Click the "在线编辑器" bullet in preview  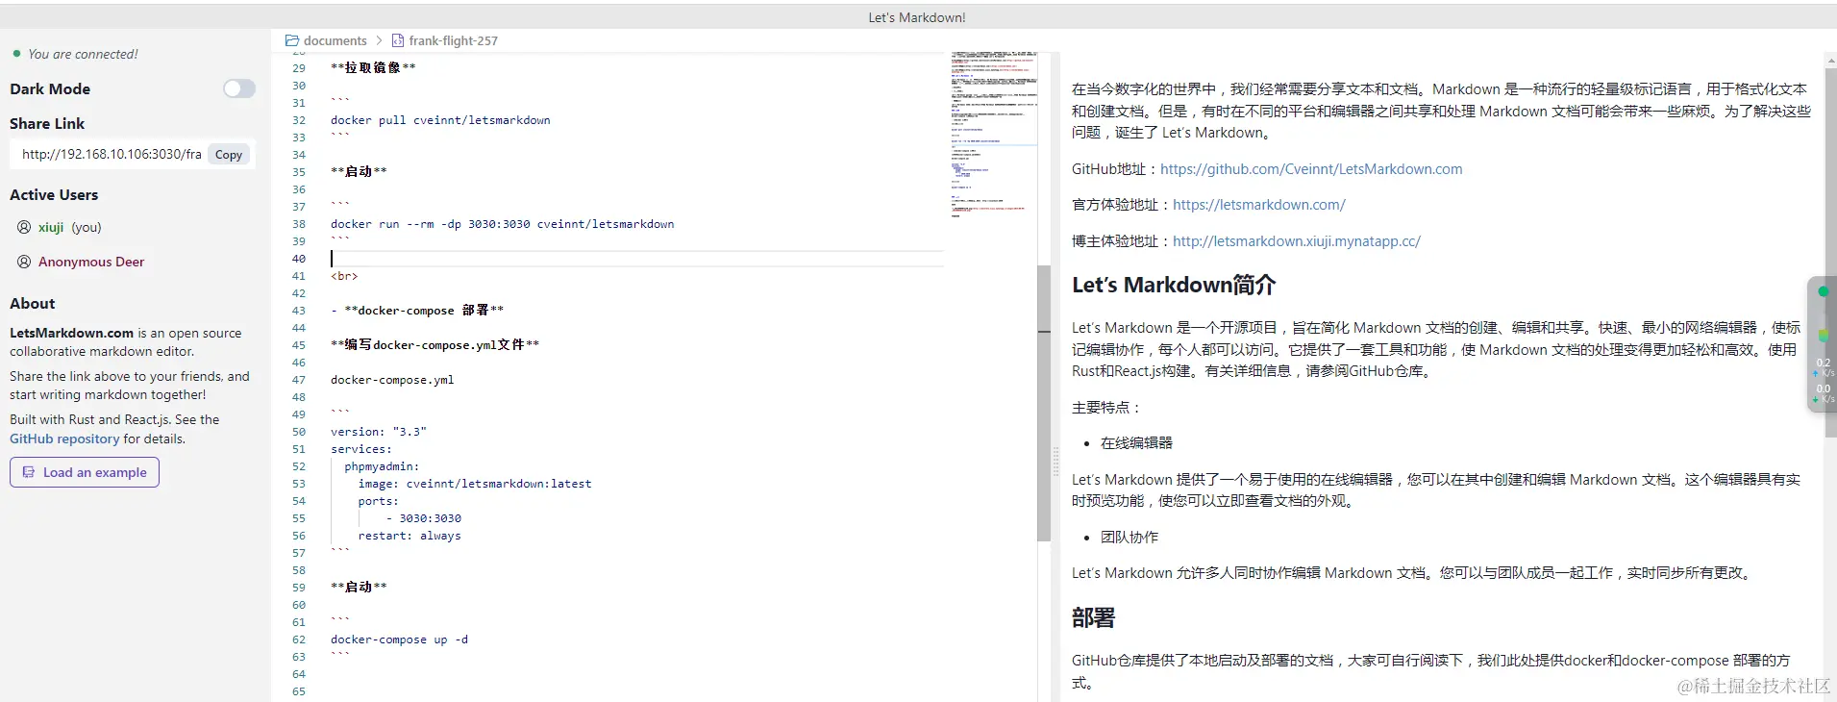point(1136,443)
